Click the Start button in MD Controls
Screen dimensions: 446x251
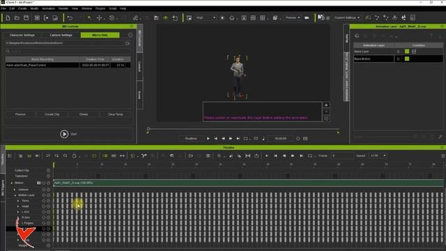pos(68,134)
